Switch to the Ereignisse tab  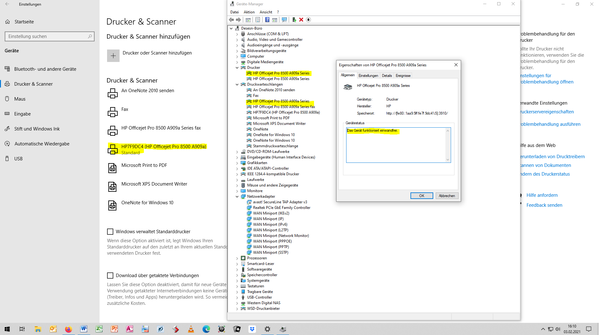point(403,76)
